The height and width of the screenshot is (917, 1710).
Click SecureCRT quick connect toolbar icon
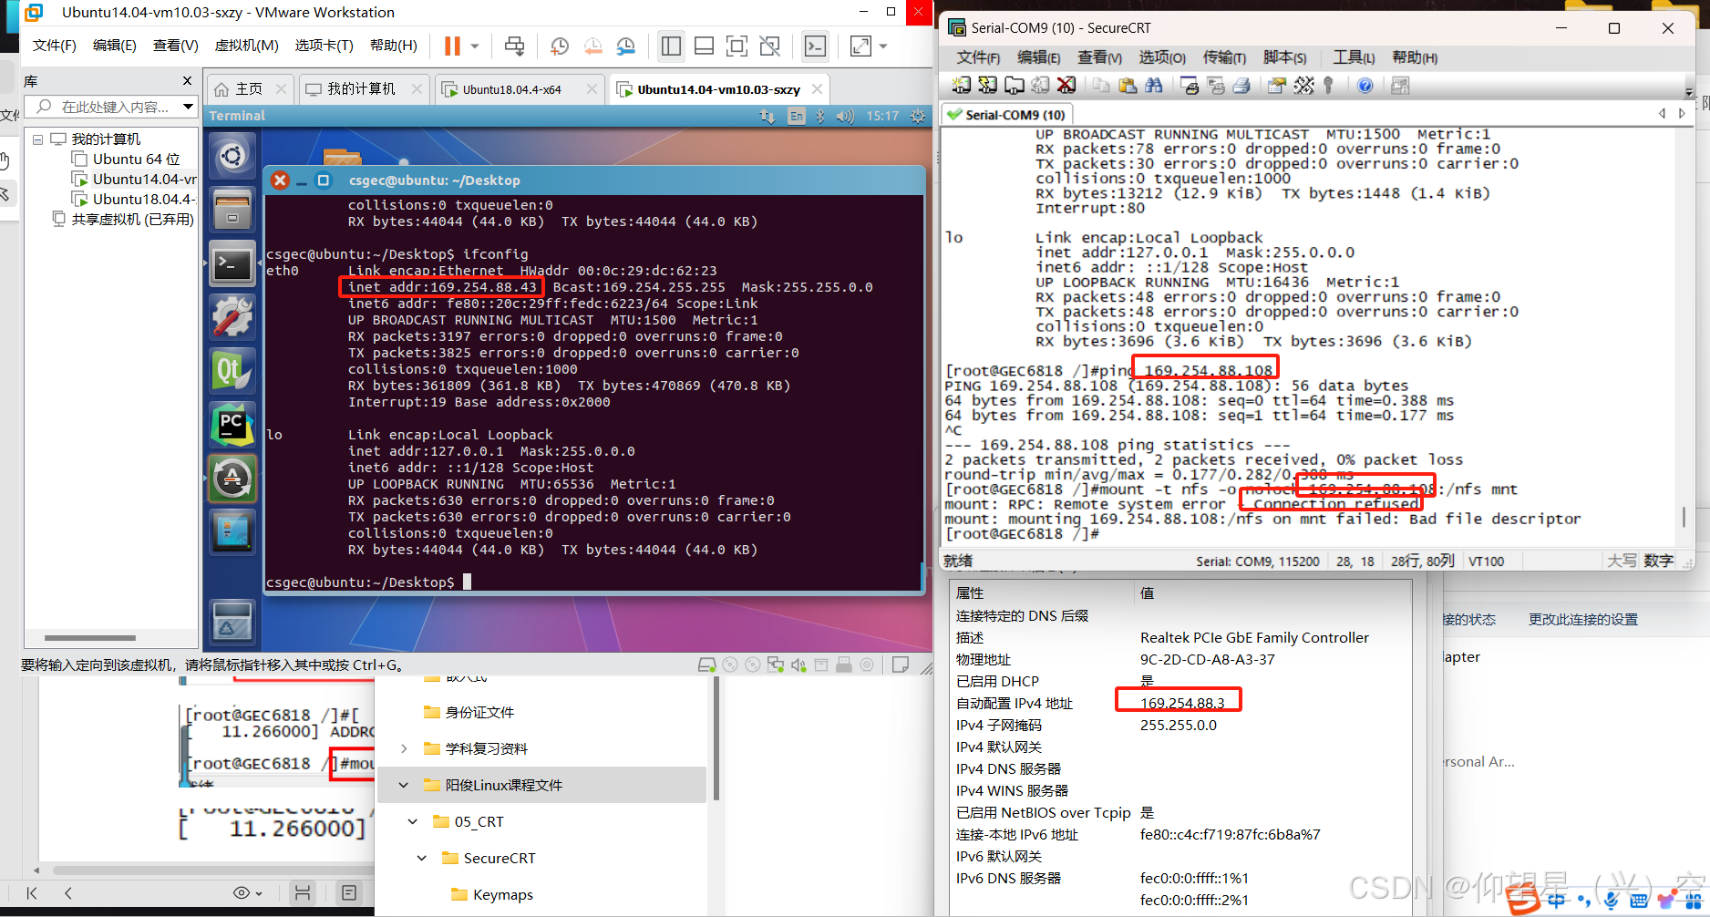987,85
